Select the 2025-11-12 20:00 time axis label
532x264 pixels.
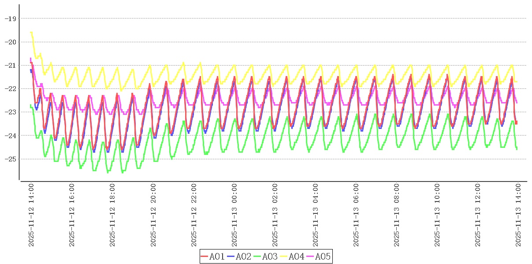pyautogui.click(x=153, y=215)
